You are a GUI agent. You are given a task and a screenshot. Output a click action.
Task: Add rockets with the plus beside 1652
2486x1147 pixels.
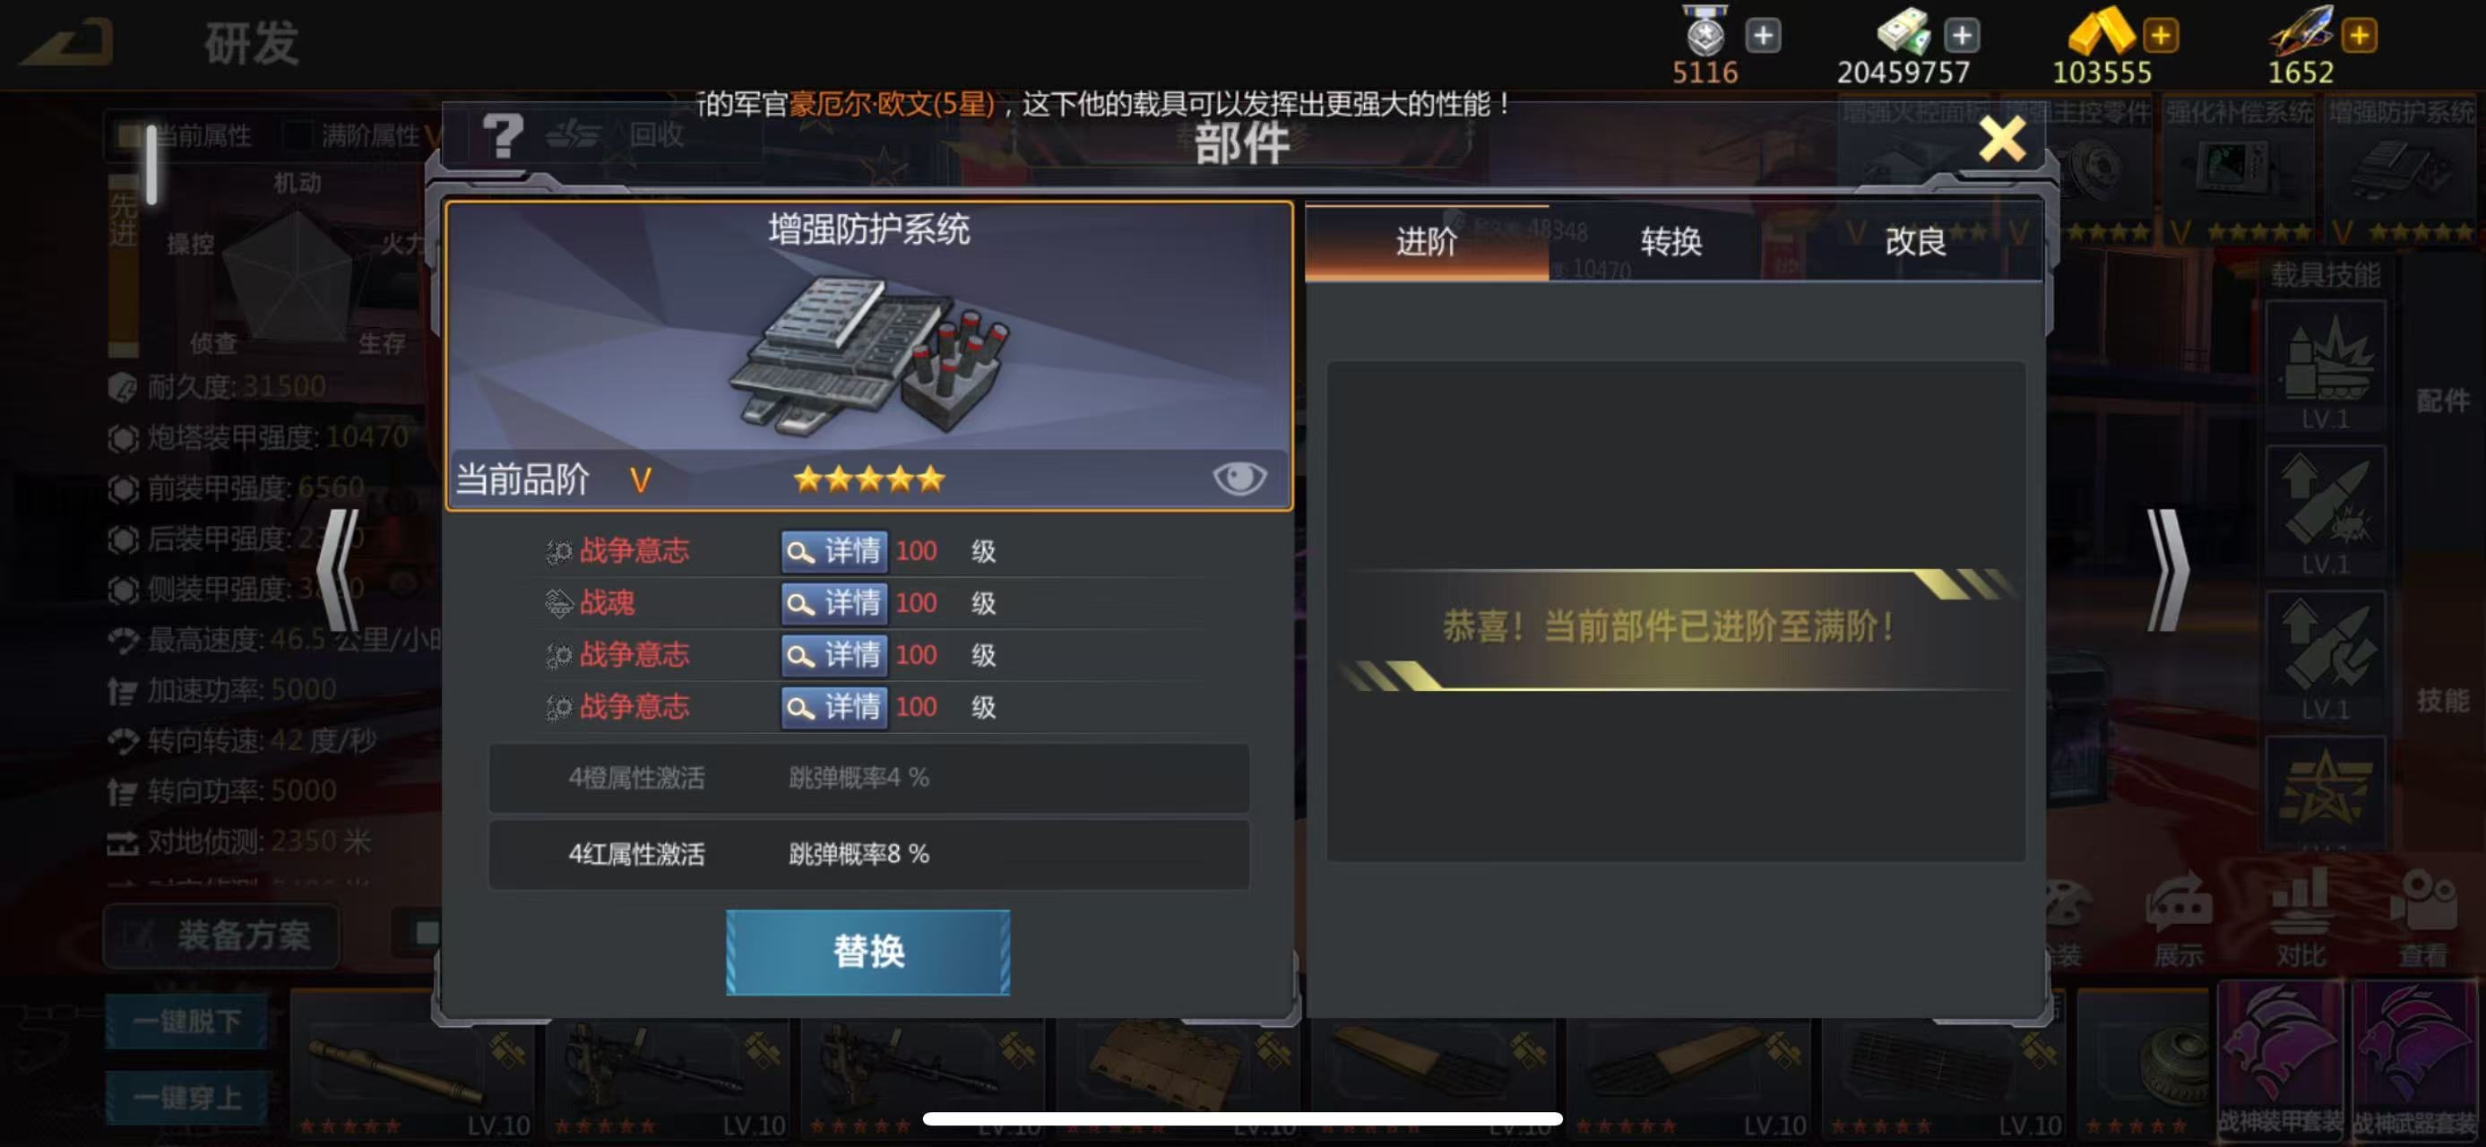(2360, 37)
